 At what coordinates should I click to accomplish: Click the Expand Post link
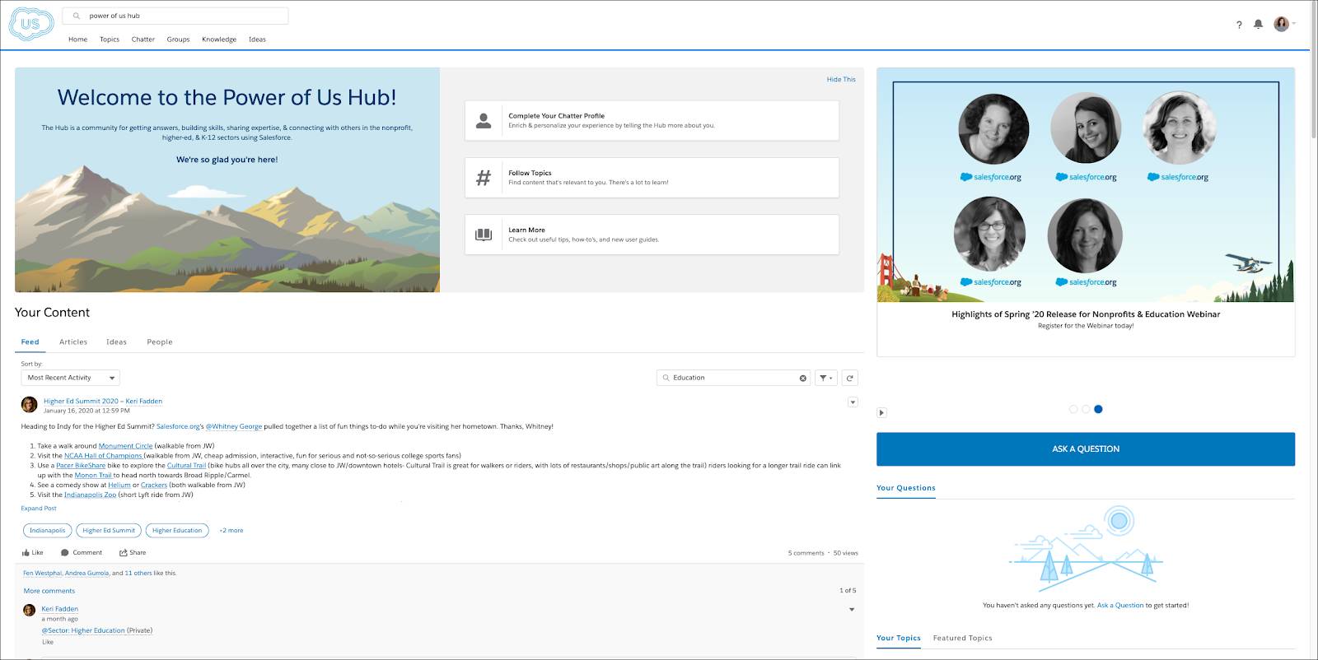(39, 509)
